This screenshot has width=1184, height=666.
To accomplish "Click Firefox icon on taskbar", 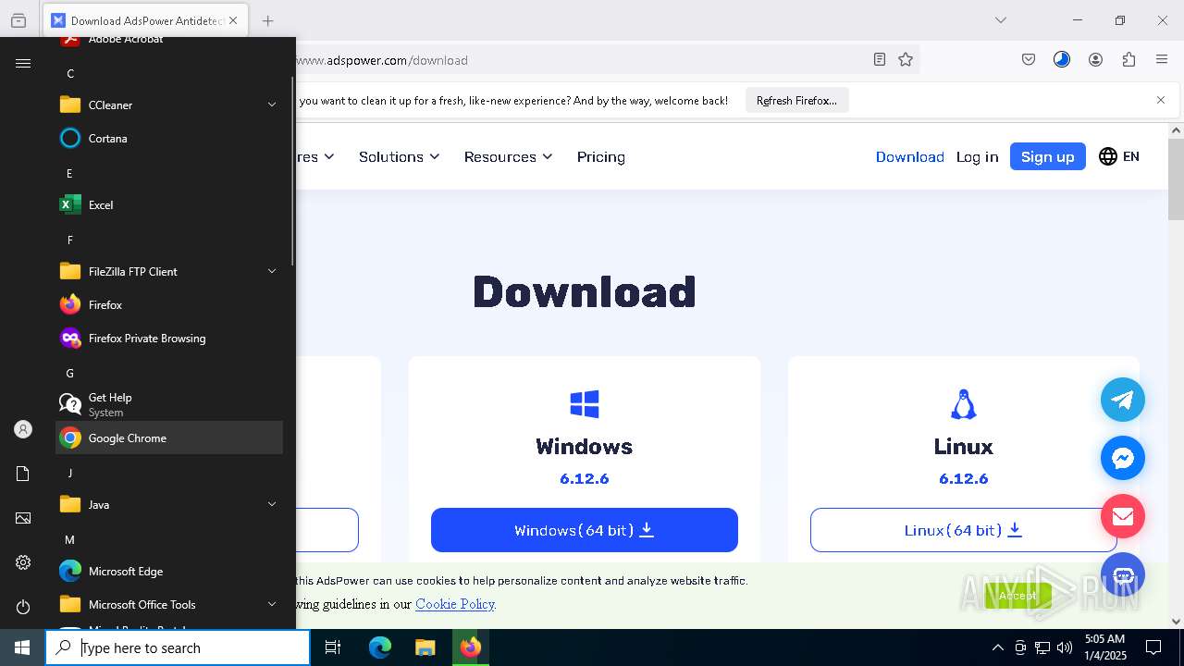I will (x=471, y=647).
